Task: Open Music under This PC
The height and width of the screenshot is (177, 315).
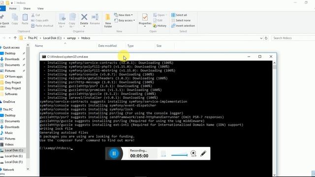Action: pos(9,133)
